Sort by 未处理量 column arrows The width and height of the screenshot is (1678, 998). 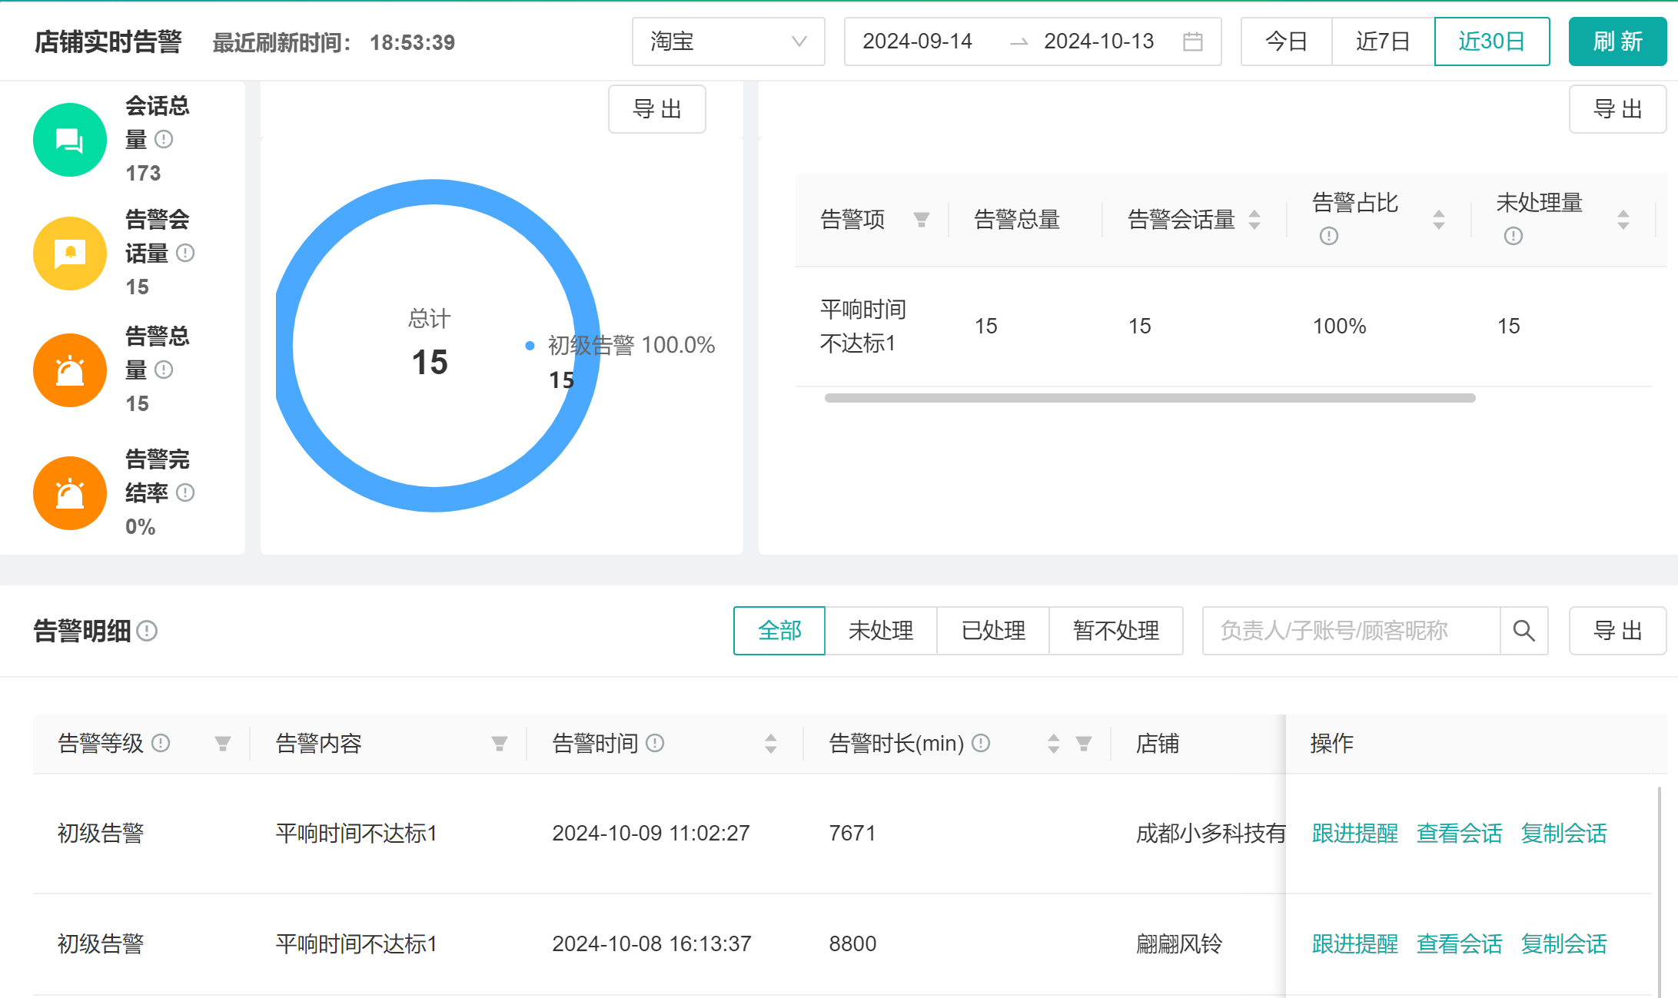coord(1623,220)
